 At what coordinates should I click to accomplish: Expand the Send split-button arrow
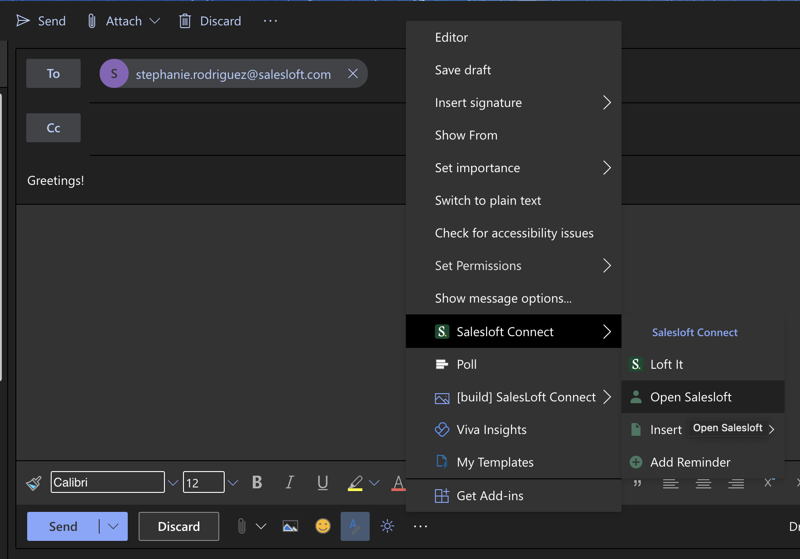(113, 526)
